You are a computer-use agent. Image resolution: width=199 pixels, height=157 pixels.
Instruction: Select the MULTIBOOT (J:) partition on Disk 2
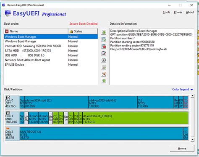coord(101,134)
